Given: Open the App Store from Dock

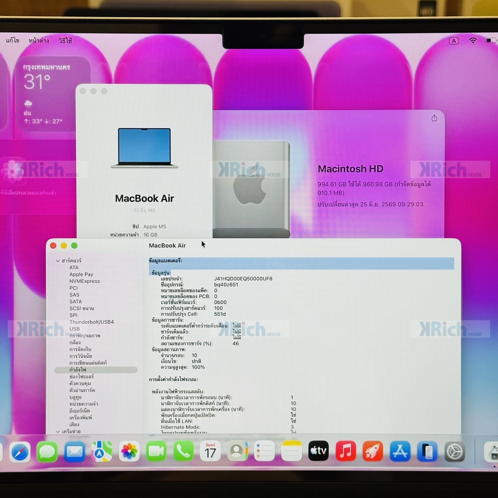Looking at the screenshot, I should (400, 451).
